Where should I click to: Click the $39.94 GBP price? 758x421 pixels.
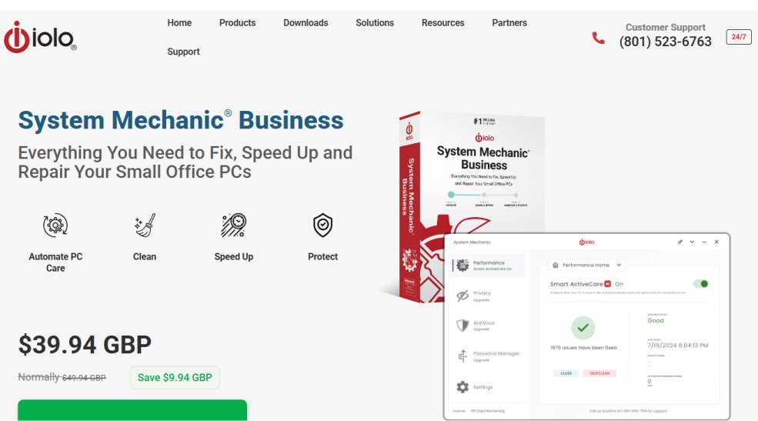[x=85, y=345]
